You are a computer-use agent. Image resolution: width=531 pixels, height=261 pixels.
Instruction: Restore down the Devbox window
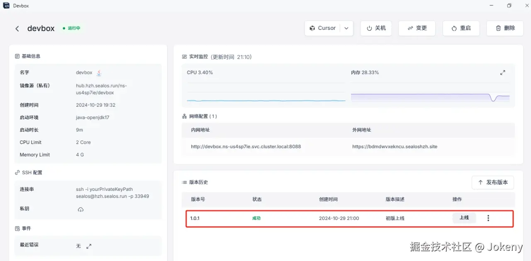click(x=509, y=5)
